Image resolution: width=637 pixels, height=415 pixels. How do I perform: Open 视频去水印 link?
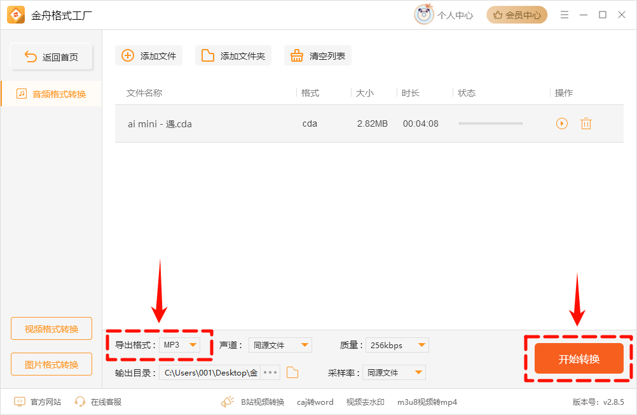tap(365, 402)
